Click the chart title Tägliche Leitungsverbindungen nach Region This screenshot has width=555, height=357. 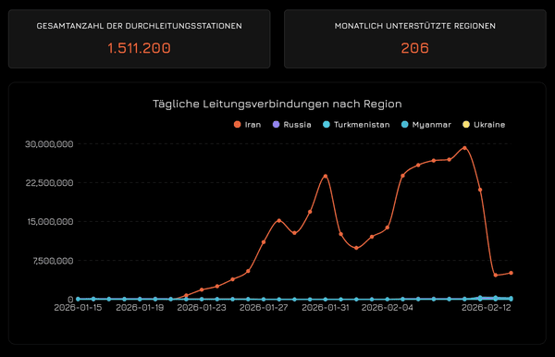click(277, 104)
